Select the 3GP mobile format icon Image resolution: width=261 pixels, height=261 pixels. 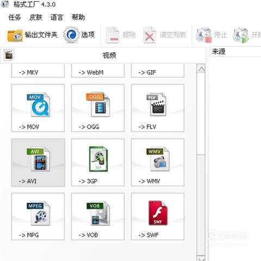[98, 159]
